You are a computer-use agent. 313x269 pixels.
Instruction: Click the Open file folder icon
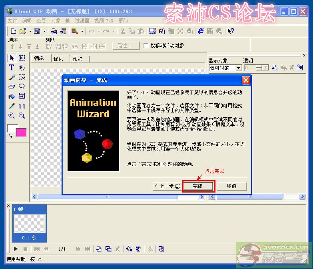coord(23,31)
